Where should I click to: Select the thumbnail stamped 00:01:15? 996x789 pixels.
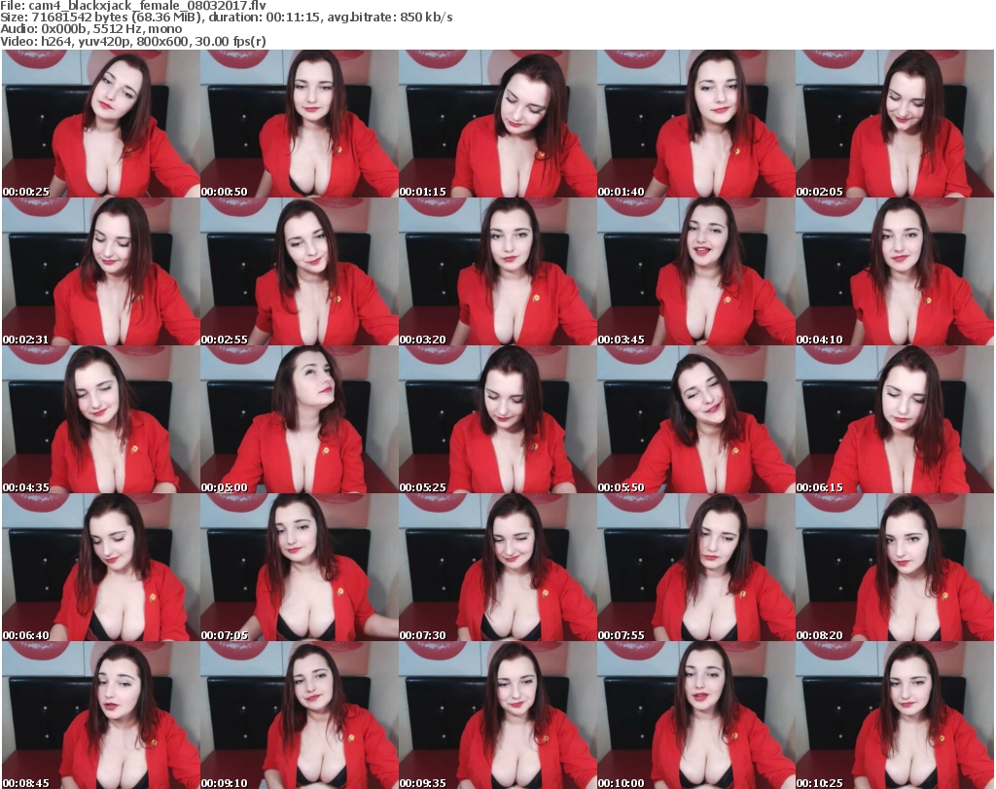pos(497,124)
